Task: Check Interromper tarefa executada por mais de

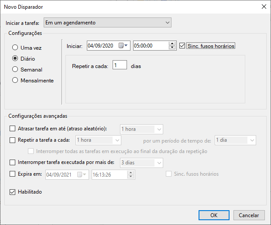Action: (13, 163)
